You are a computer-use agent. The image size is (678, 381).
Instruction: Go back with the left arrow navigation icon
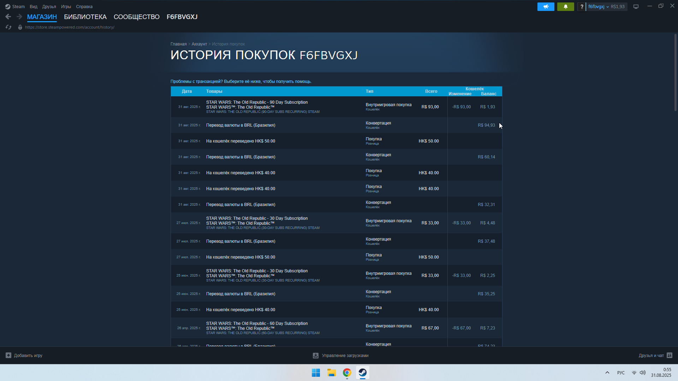click(8, 17)
